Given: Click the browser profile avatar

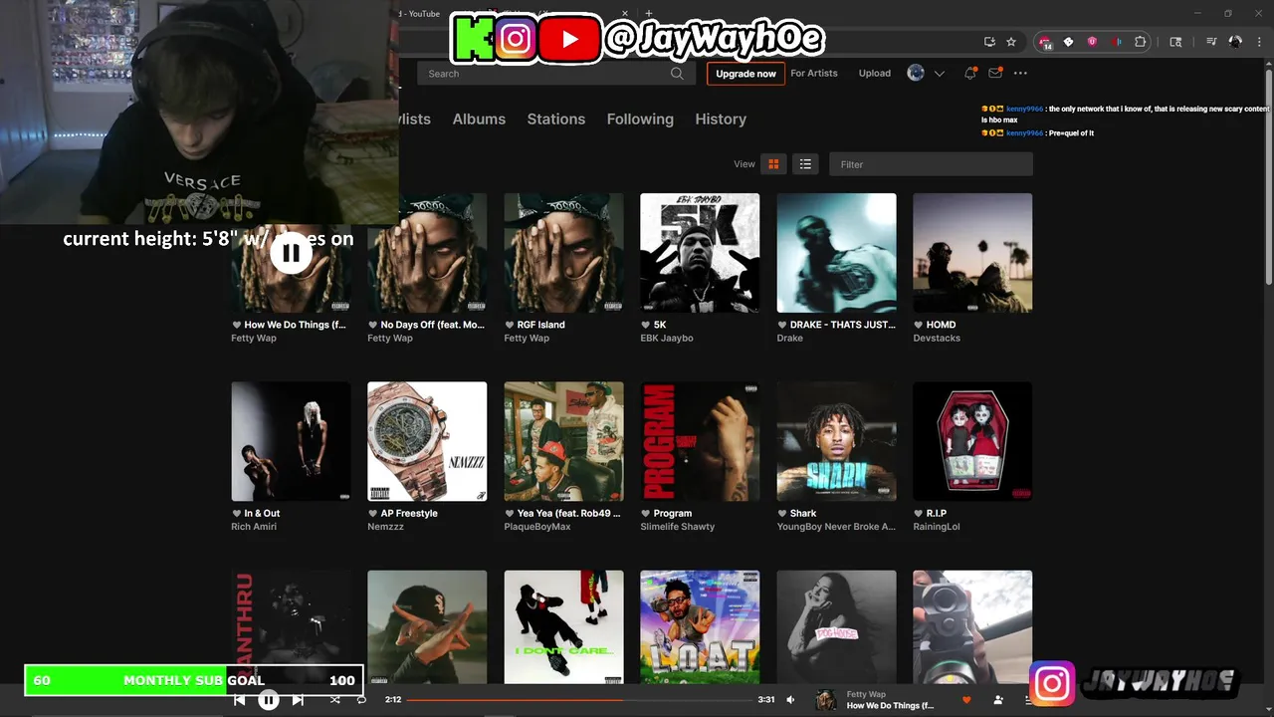Looking at the screenshot, I should 1235,42.
